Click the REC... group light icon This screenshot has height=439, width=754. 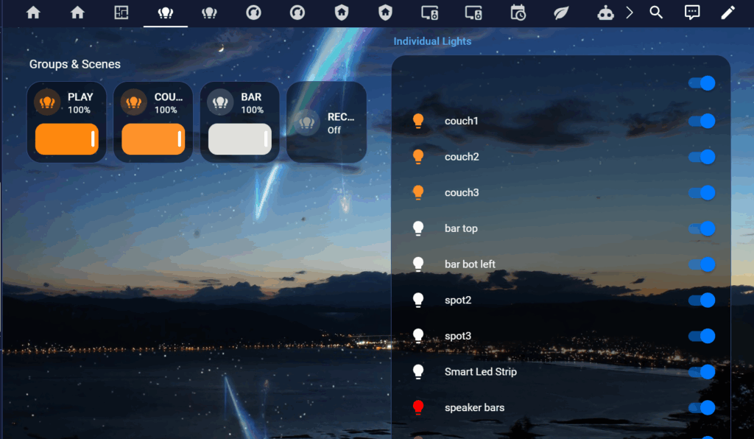[x=307, y=122]
